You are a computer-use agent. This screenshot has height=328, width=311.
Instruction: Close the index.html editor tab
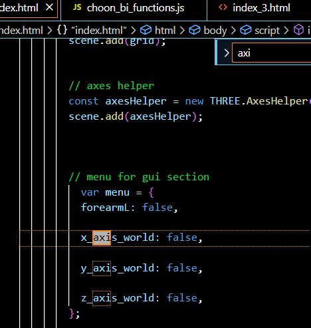[x=49, y=7]
